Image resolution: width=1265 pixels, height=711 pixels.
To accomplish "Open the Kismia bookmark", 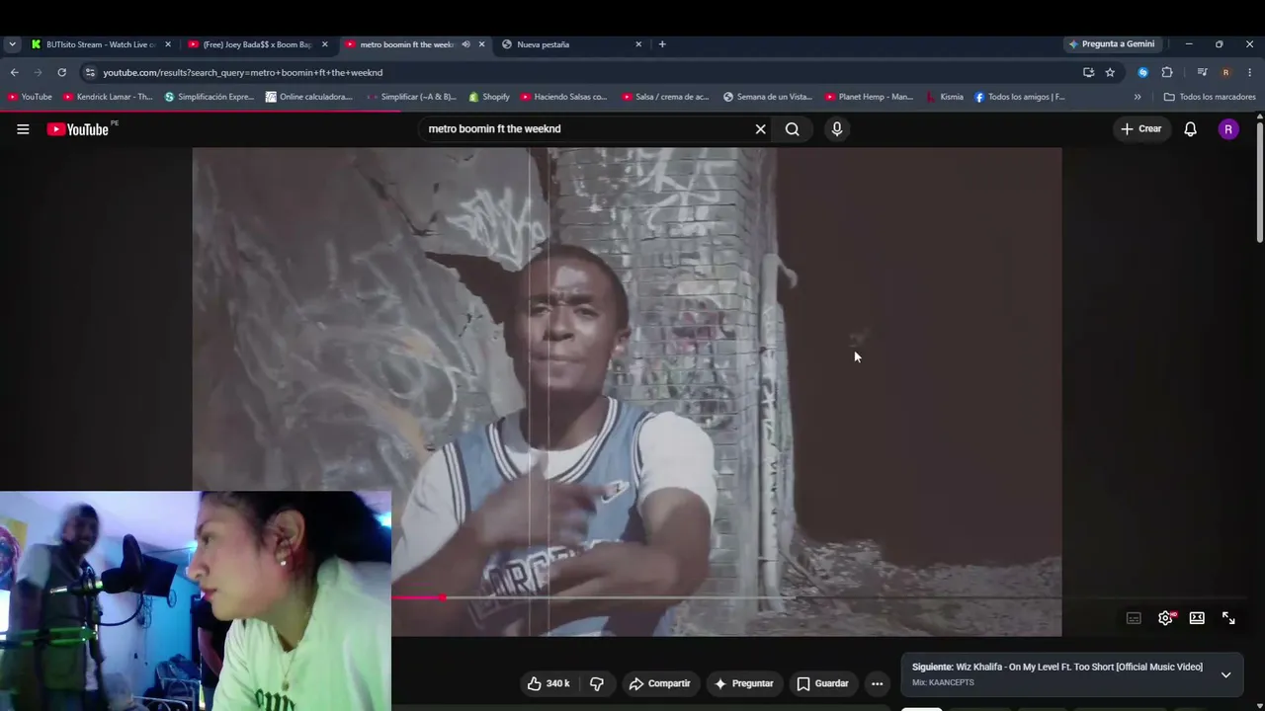I will click(x=945, y=97).
